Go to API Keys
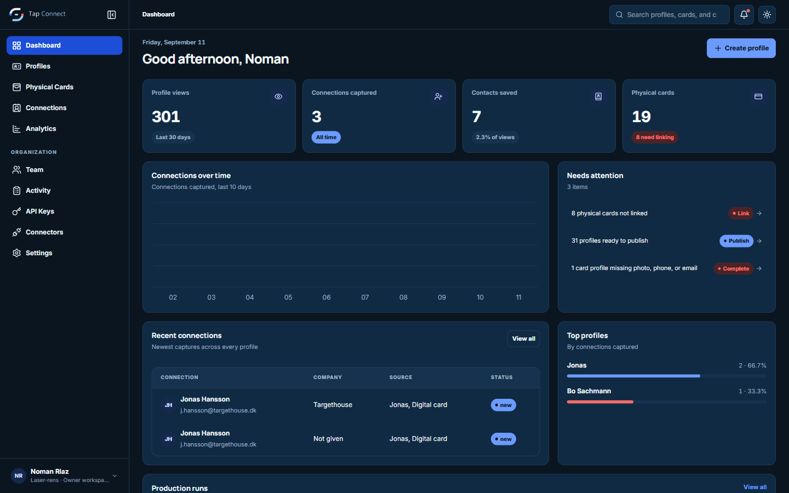 [64, 211]
